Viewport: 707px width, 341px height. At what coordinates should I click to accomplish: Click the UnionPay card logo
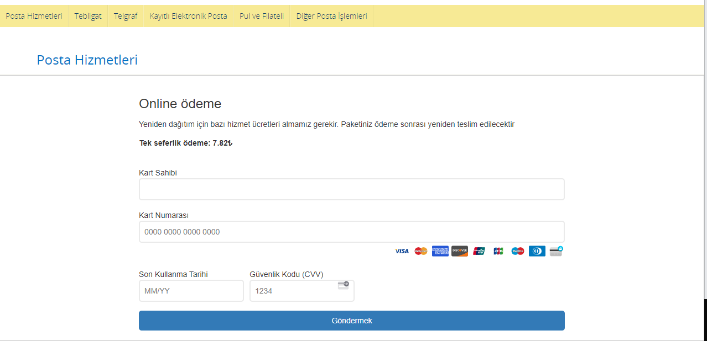479,251
